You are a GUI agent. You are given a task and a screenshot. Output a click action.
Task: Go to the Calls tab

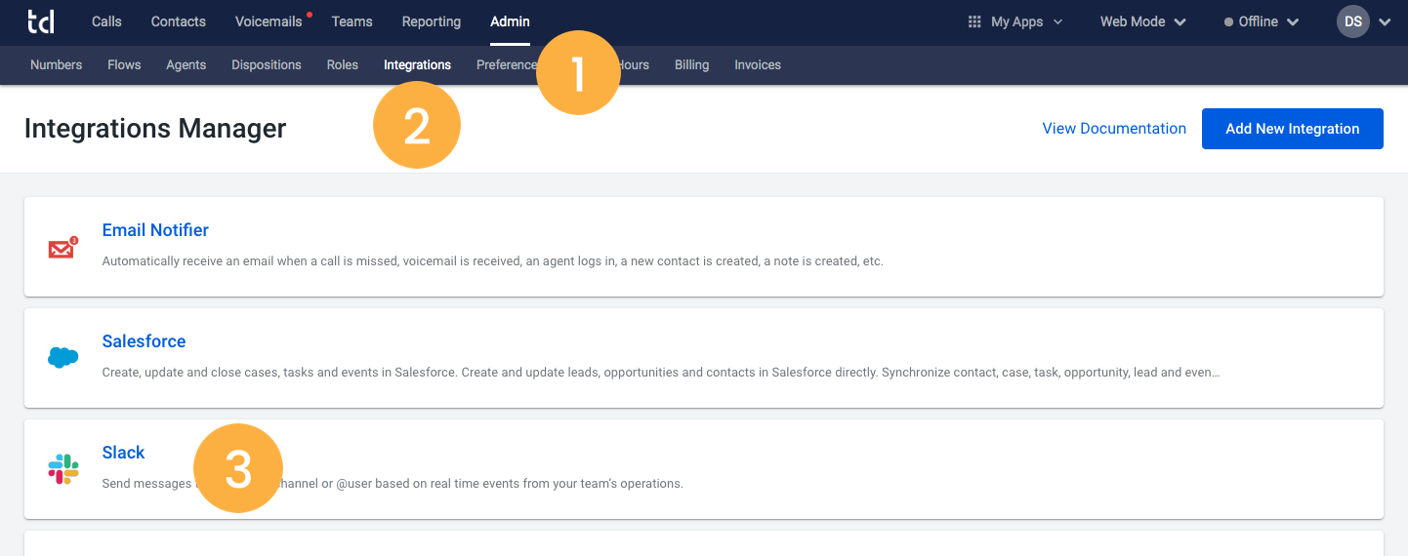tap(106, 21)
